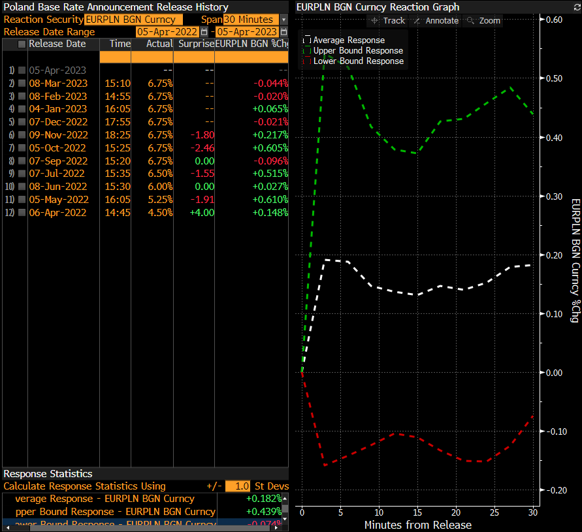Click the Upper Bound Response legend marker
The width and height of the screenshot is (582, 532).
pyautogui.click(x=308, y=50)
